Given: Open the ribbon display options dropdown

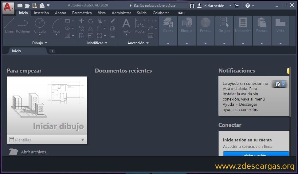Looking at the screenshot, I should pos(185,13).
